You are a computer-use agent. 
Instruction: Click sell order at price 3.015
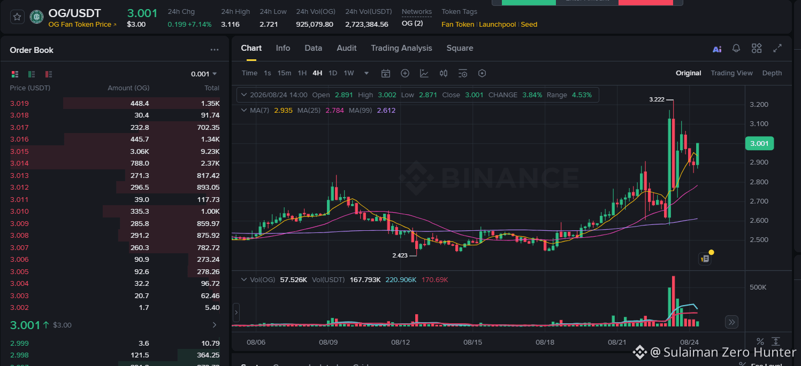115,152
